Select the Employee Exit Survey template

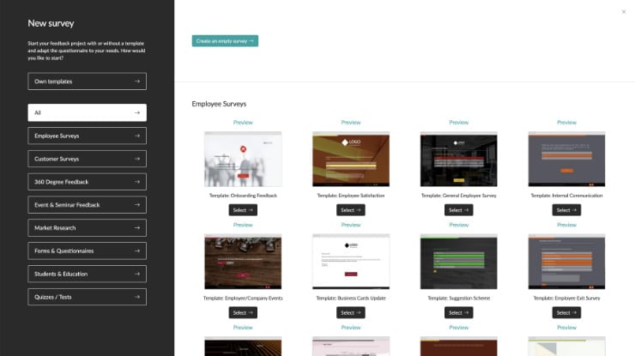click(x=566, y=312)
